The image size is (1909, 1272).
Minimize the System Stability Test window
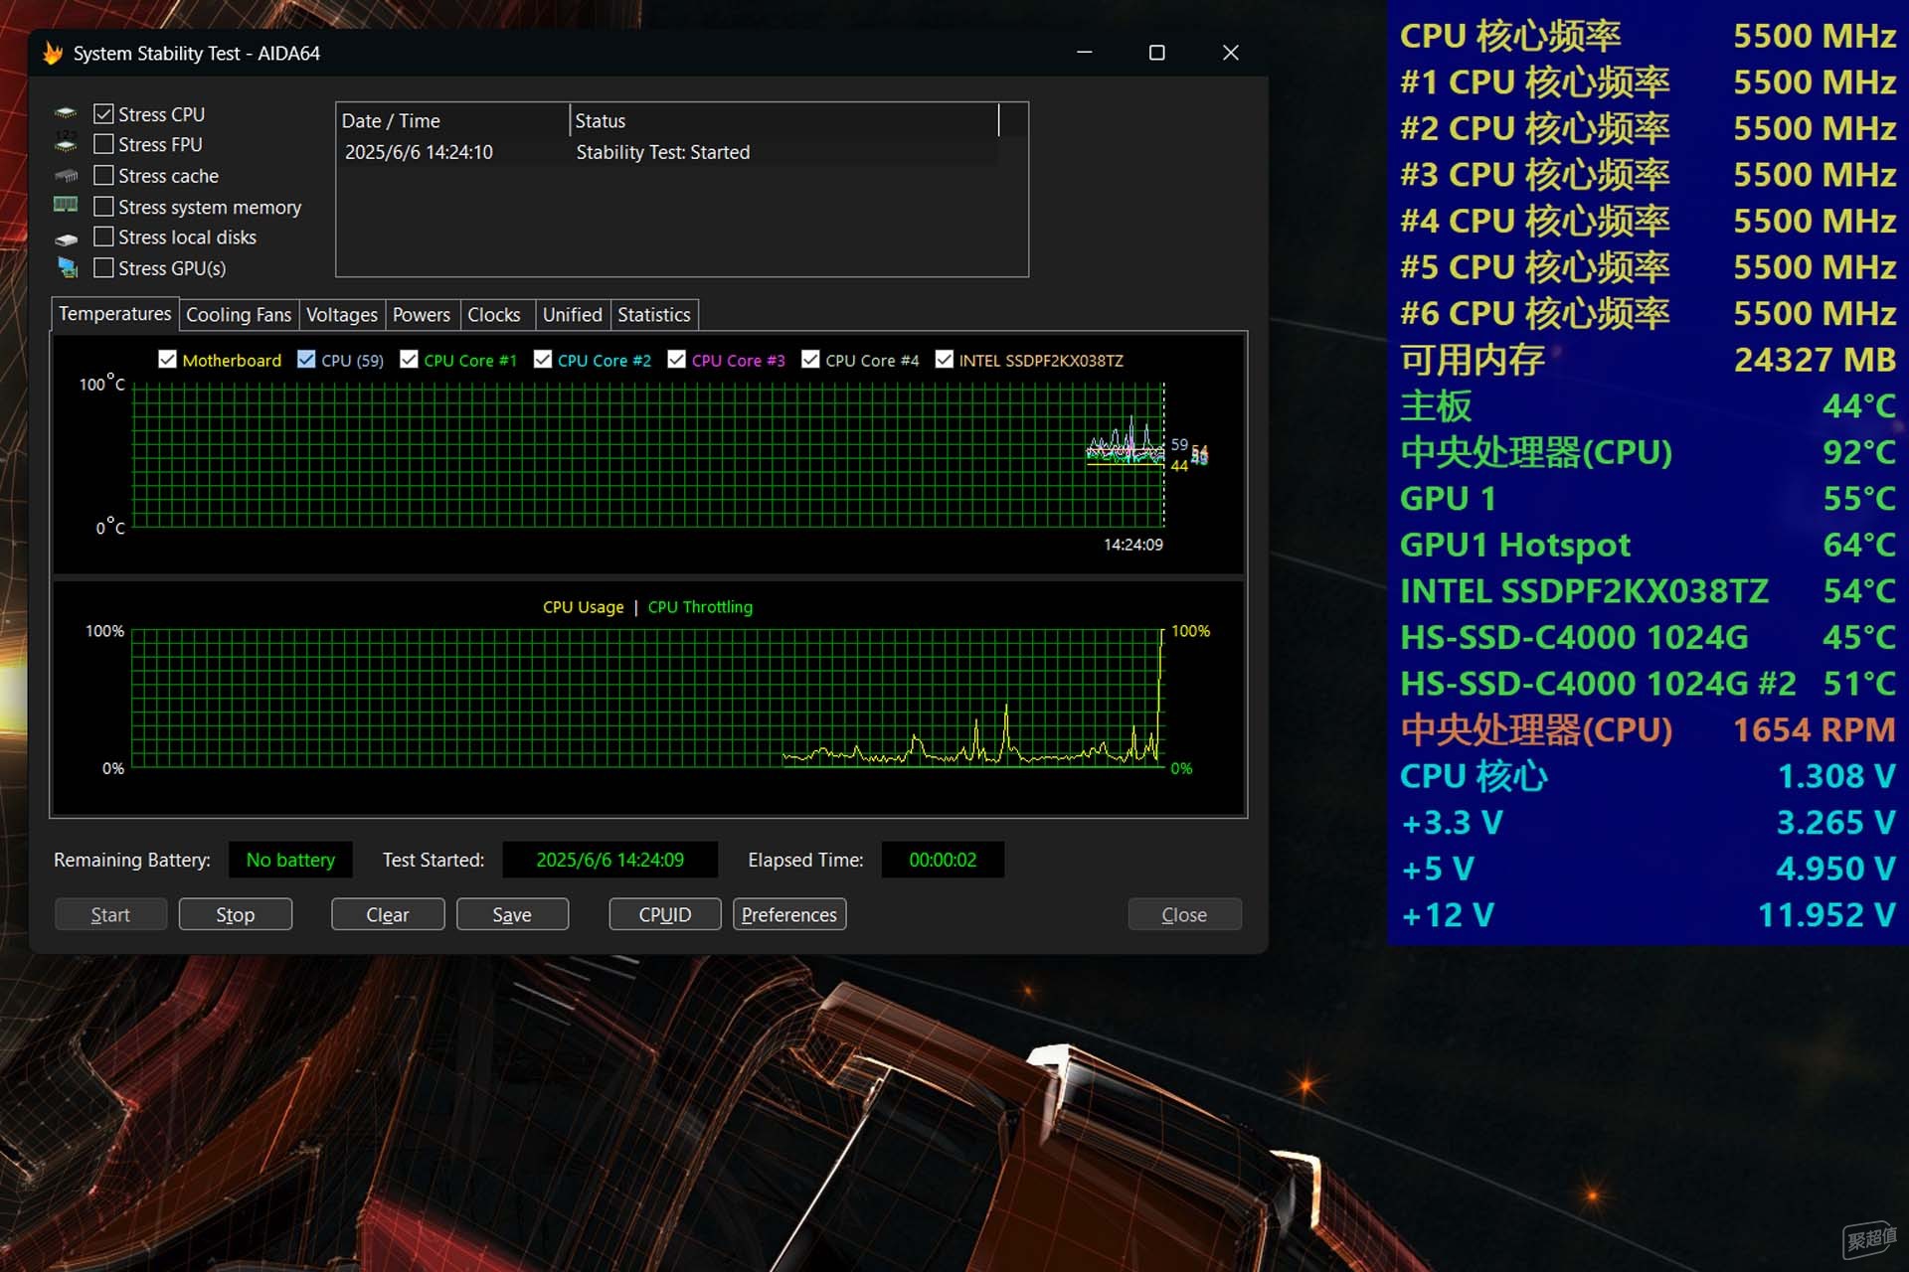coord(1085,53)
